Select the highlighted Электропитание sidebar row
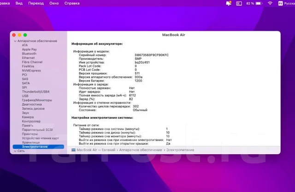Viewport: 295px width, 192px height. [38, 147]
